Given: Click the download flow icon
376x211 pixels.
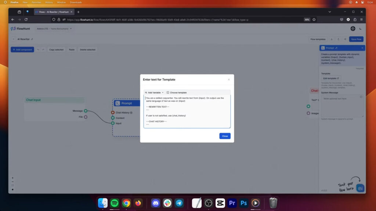Looking at the screenshot, I should pos(332,39).
